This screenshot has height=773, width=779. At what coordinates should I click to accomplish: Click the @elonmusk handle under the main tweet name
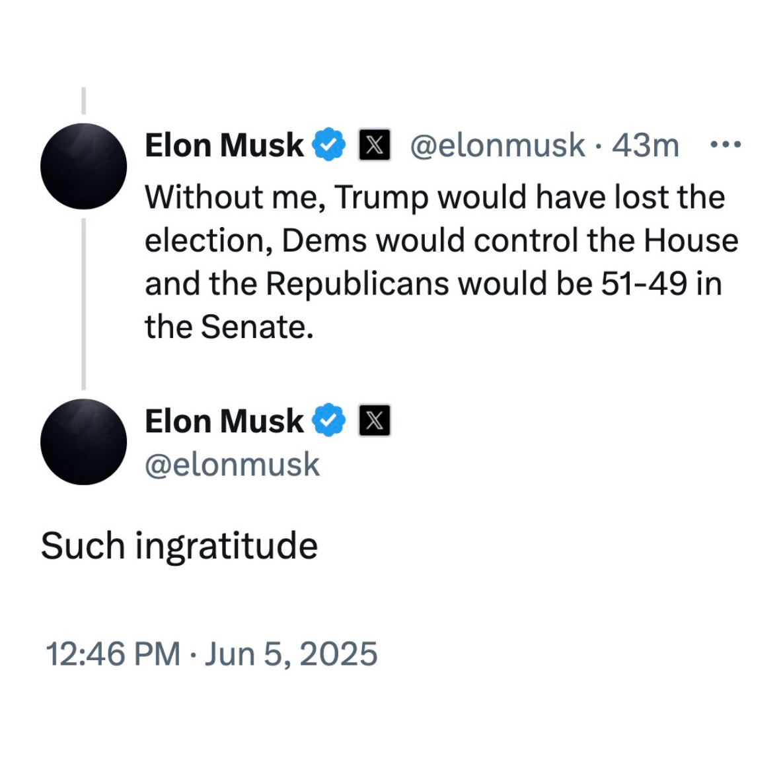[x=232, y=464]
